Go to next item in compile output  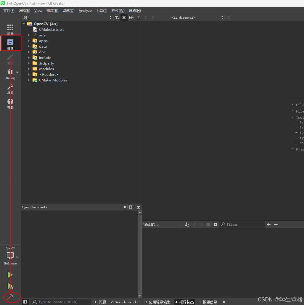(x=201, y=224)
